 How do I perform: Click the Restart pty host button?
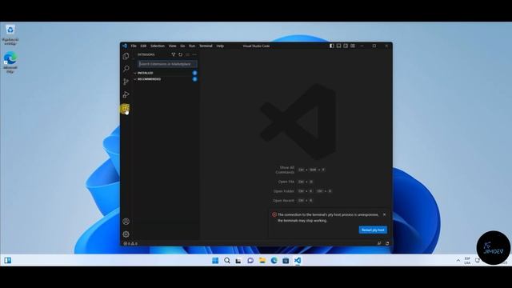(373, 230)
